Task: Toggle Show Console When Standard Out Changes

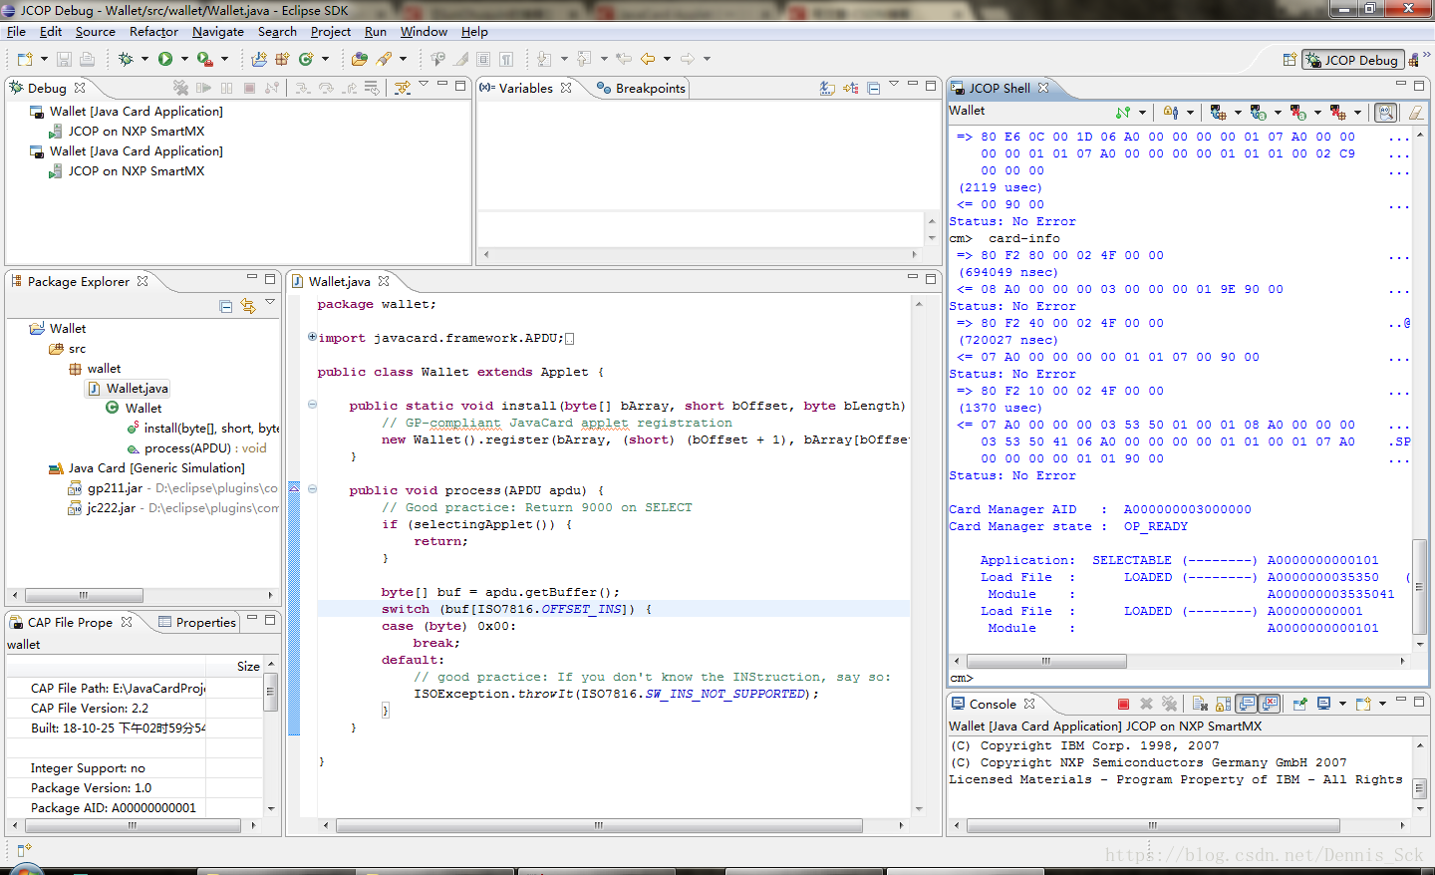Action: [x=1247, y=704]
